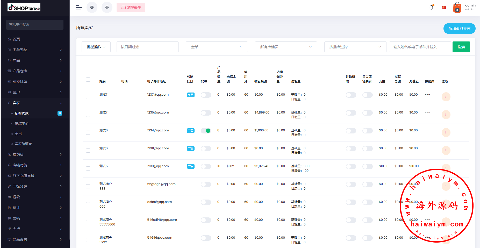Click the green 搜索 search button
This screenshot has width=480, height=248.
click(x=461, y=47)
